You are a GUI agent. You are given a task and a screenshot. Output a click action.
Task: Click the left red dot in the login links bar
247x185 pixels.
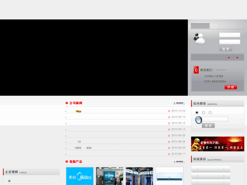(229, 57)
